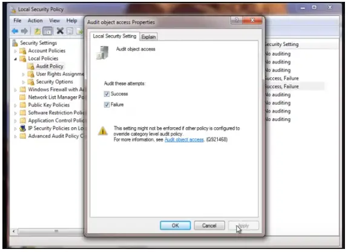Select the Audit Policy folder icon

coord(31,66)
